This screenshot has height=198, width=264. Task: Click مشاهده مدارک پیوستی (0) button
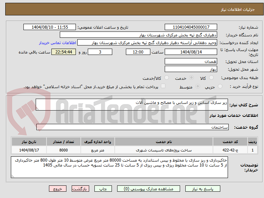(149, 189)
